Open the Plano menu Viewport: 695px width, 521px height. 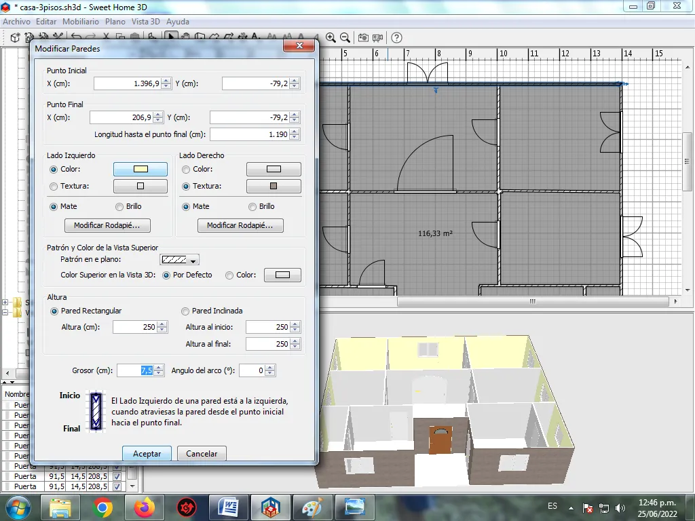tap(115, 22)
